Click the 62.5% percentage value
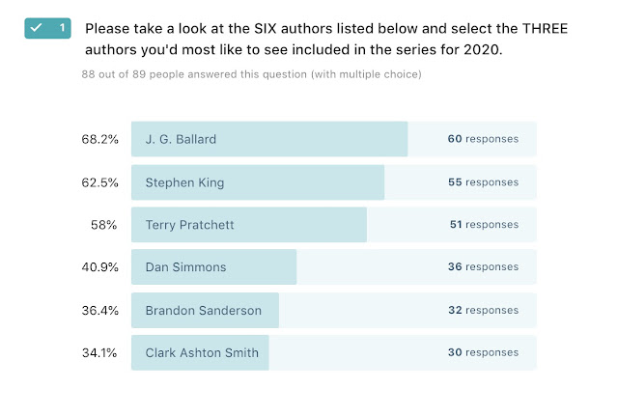 (99, 182)
